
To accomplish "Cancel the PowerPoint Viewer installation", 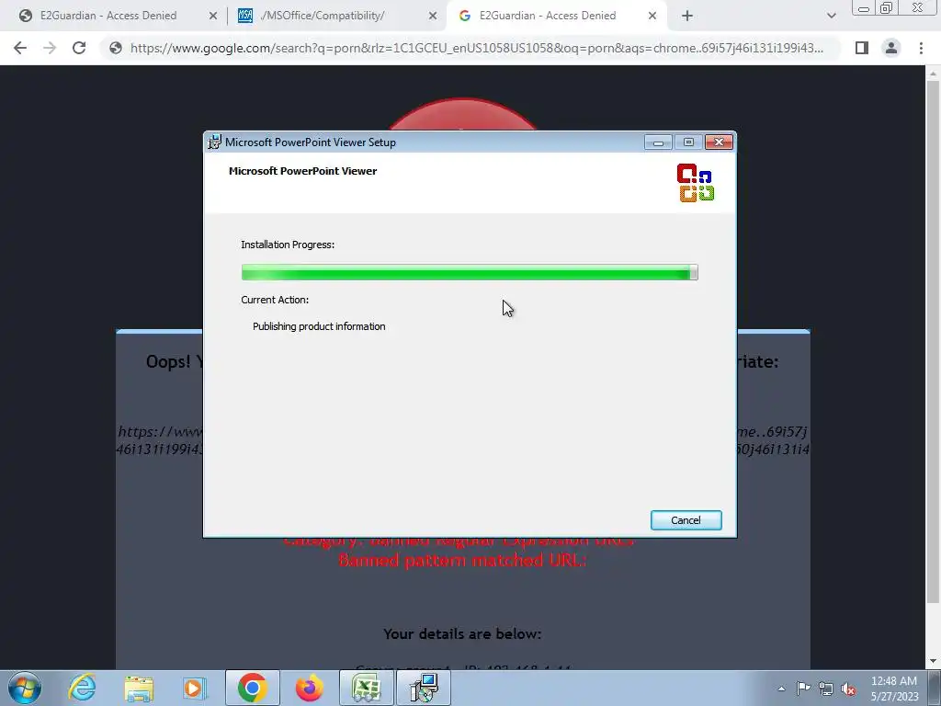I will 686,520.
